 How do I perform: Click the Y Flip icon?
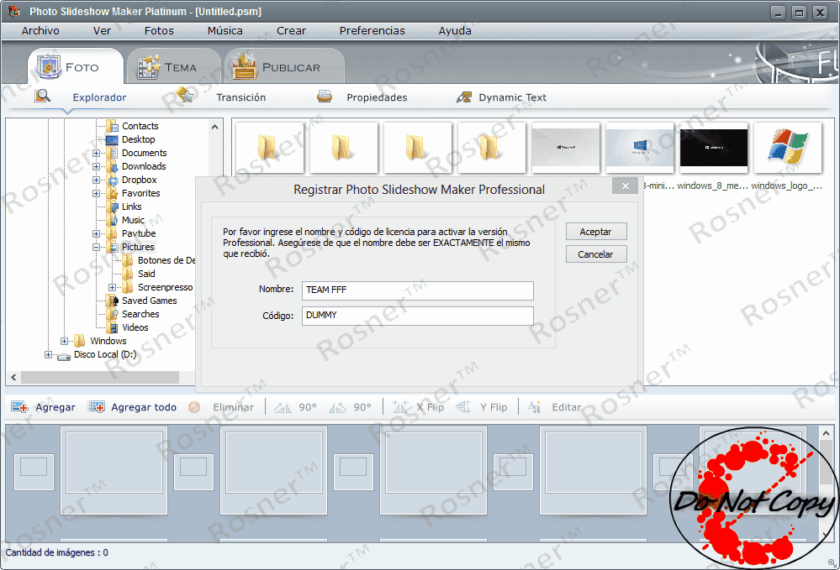click(x=463, y=407)
